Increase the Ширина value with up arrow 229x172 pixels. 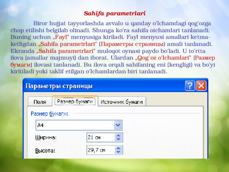point(118,135)
